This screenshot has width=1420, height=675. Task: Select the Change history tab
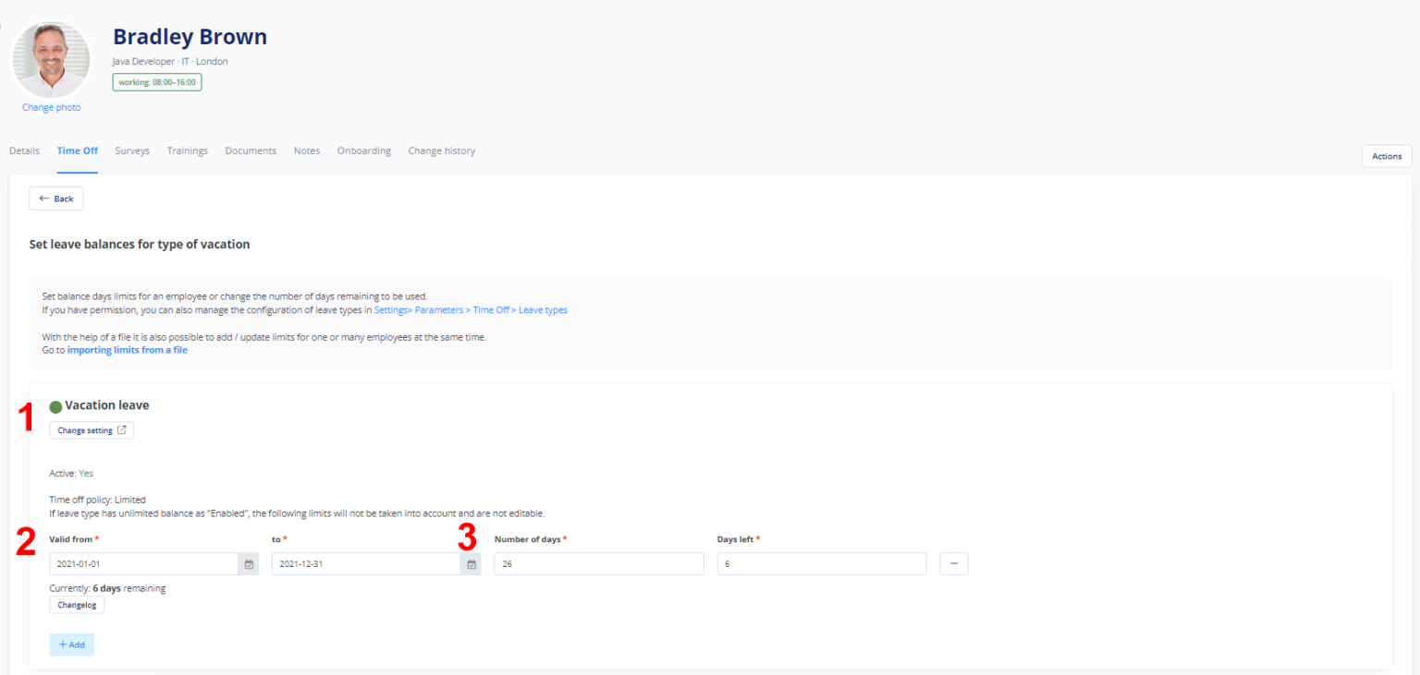(441, 151)
